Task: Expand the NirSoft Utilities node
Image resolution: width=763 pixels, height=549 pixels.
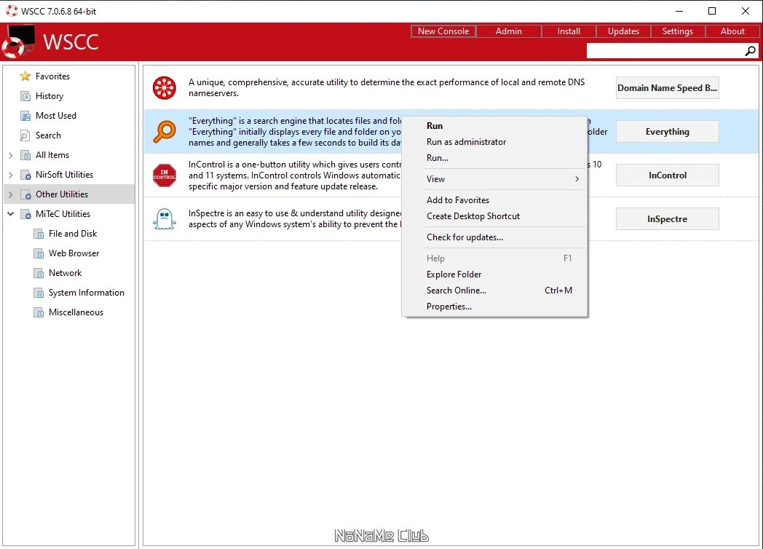Action: [x=10, y=174]
